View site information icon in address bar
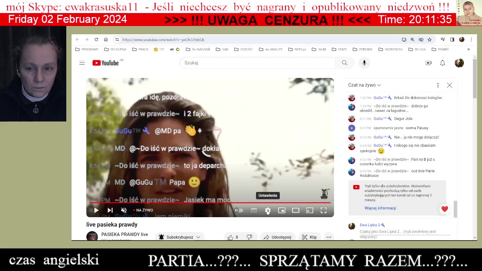 pos(117,40)
